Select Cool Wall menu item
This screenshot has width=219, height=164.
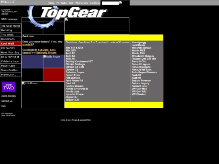[11, 43]
